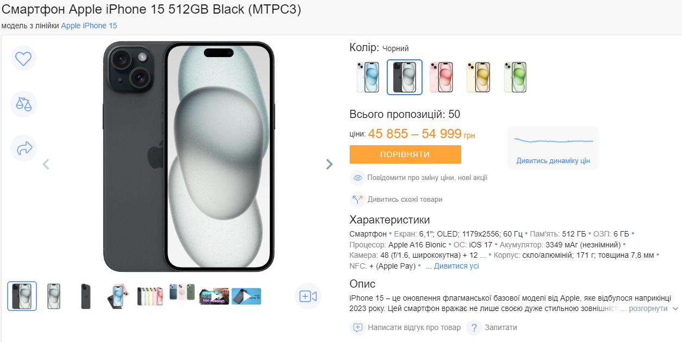Screen dimensions: 682x342
Task: Click the right arrow to view next photo
Action: pyautogui.click(x=329, y=164)
